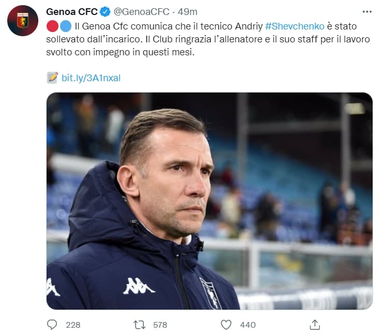Open the @GenoaCFC handle link
The height and width of the screenshot is (336, 384).
point(140,11)
